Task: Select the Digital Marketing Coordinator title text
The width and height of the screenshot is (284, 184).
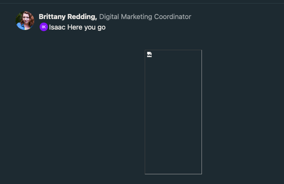Action: [x=145, y=17]
